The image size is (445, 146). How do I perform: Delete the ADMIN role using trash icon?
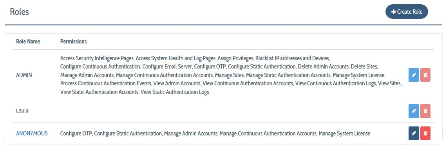425,75
